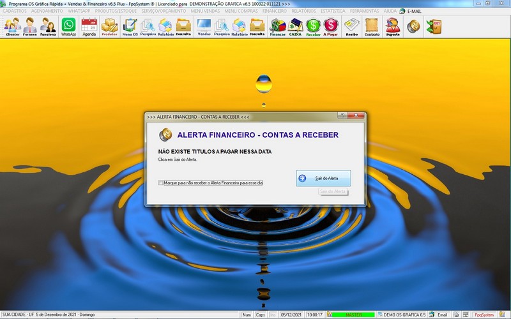Open the RELATÓRIOS menu
Screen dimensions: 511x319
click(304, 11)
